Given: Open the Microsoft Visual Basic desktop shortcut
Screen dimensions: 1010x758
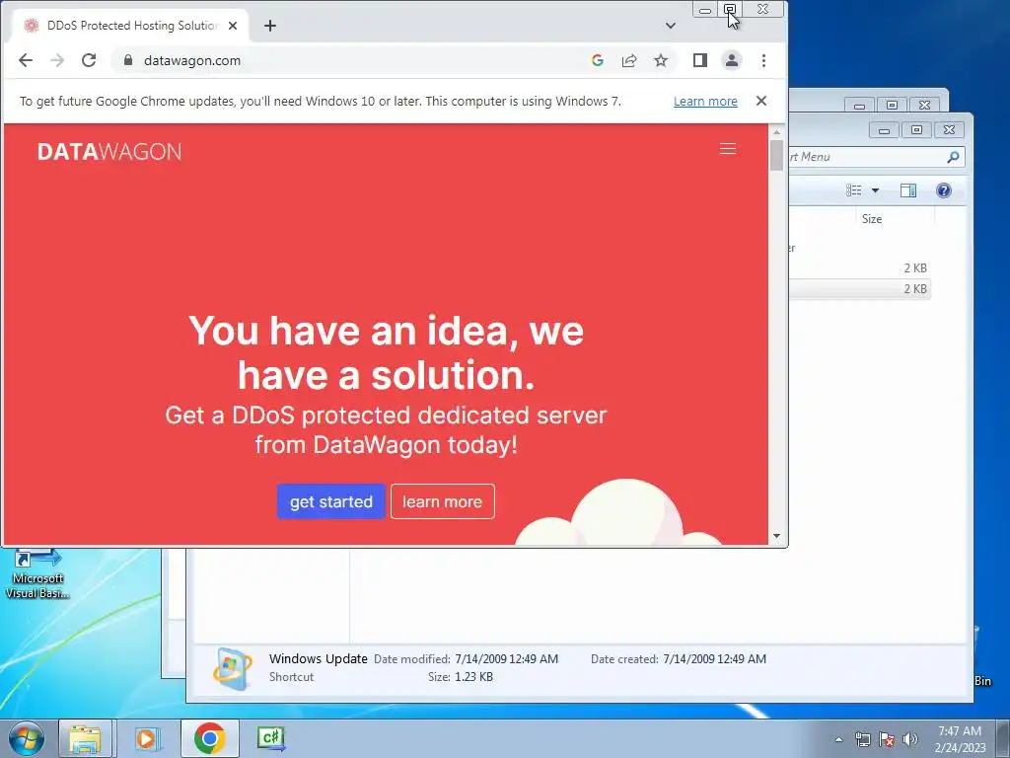Looking at the screenshot, I should pos(37,573).
